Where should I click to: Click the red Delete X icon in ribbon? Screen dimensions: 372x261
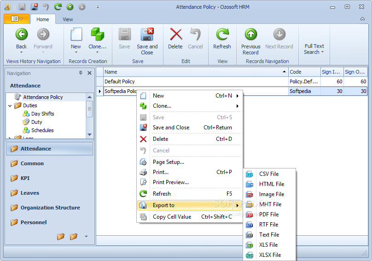click(x=176, y=35)
